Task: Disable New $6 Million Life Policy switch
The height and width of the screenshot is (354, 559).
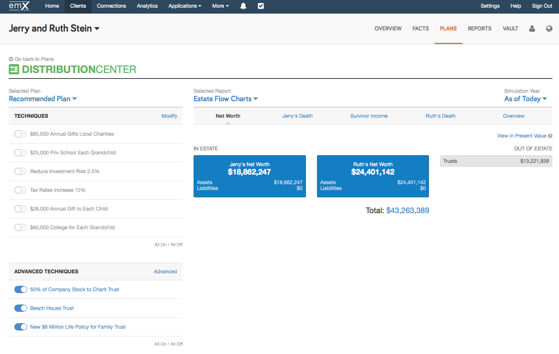Action: click(21, 327)
